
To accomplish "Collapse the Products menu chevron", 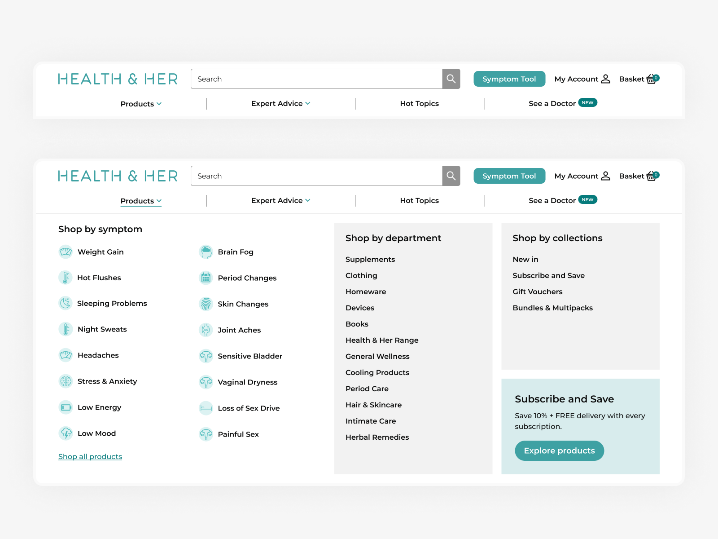I will [x=160, y=201].
